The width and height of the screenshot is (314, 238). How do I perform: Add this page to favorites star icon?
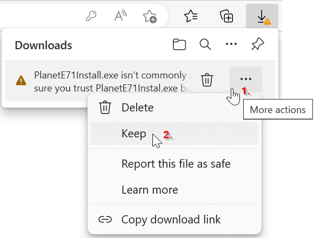point(150,16)
